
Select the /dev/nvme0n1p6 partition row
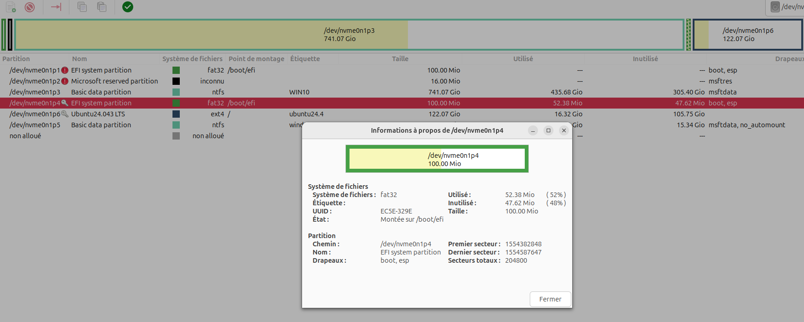(x=402, y=114)
